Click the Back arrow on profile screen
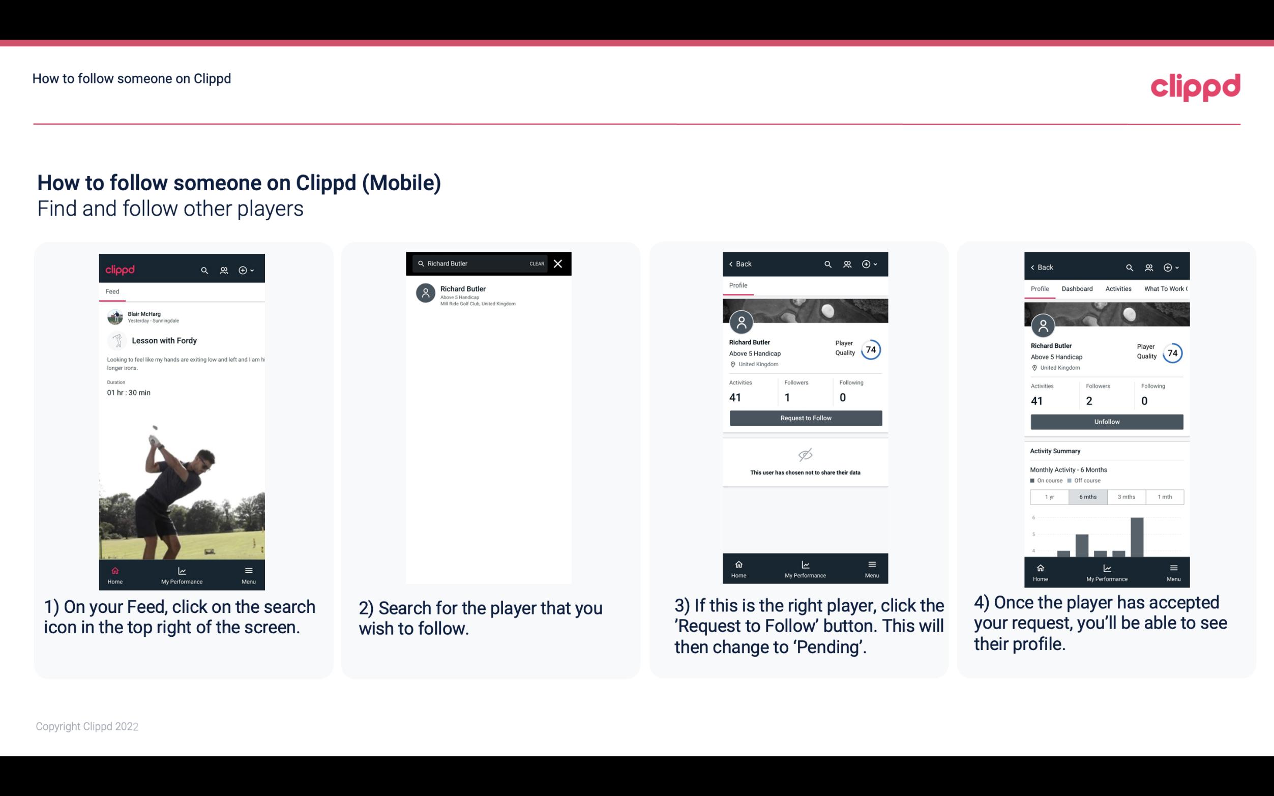This screenshot has width=1274, height=796. pos(734,263)
